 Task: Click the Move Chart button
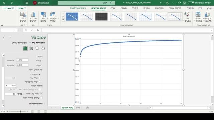[23, 17]
